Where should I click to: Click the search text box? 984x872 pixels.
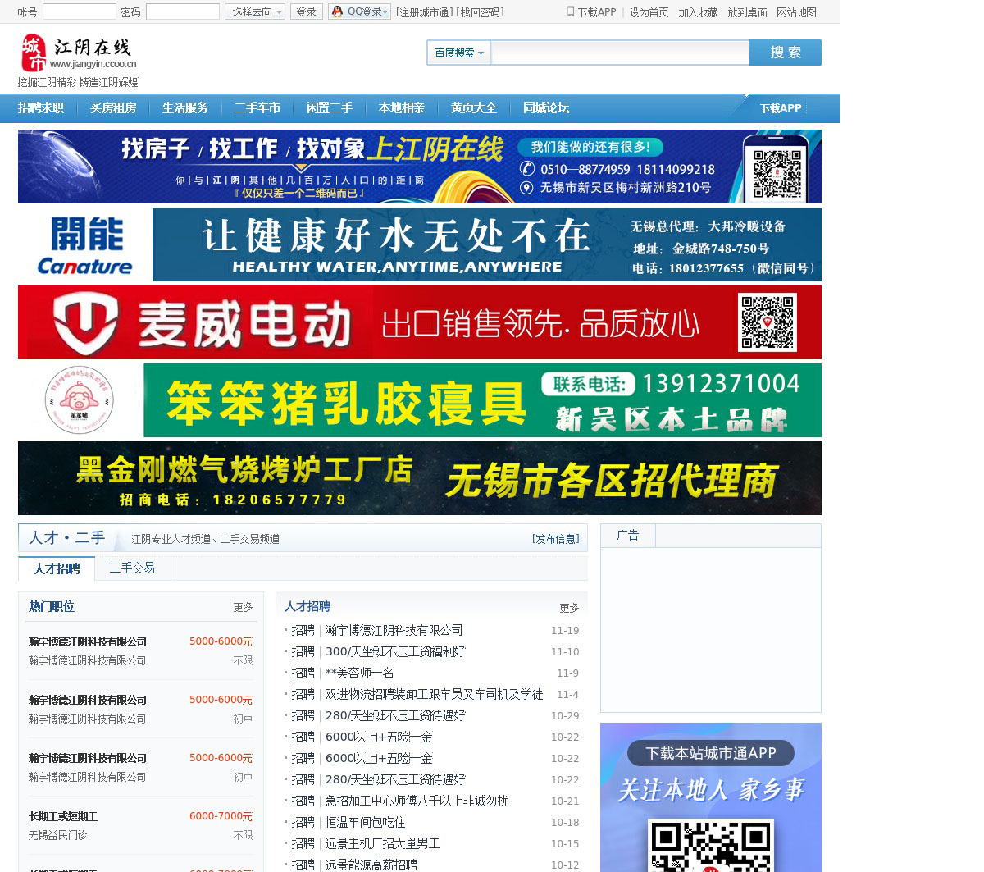pos(620,53)
